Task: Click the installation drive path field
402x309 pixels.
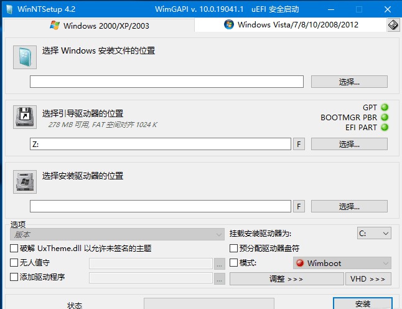Action: pyautogui.click(x=161, y=206)
